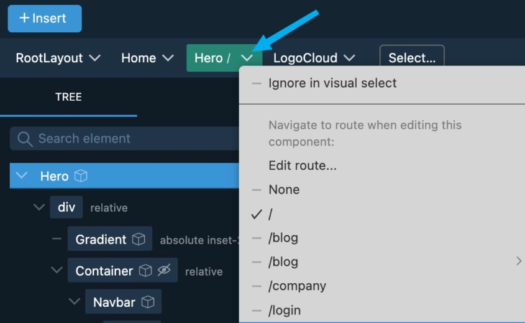Click the search magnifier icon

click(x=25, y=139)
